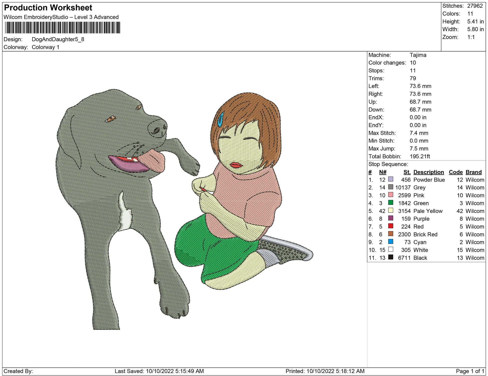The image size is (488, 376).
Task: Click the Production Worksheet heading
Action: click(x=48, y=8)
